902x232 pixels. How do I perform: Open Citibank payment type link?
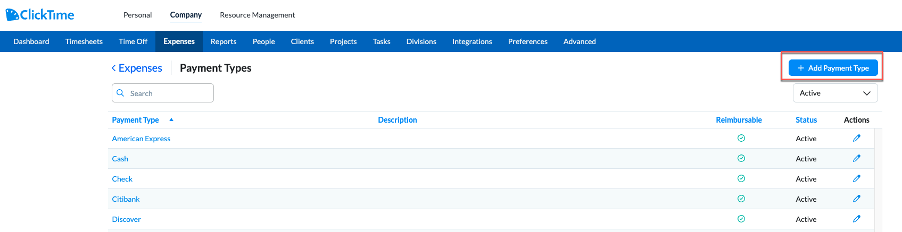(126, 199)
